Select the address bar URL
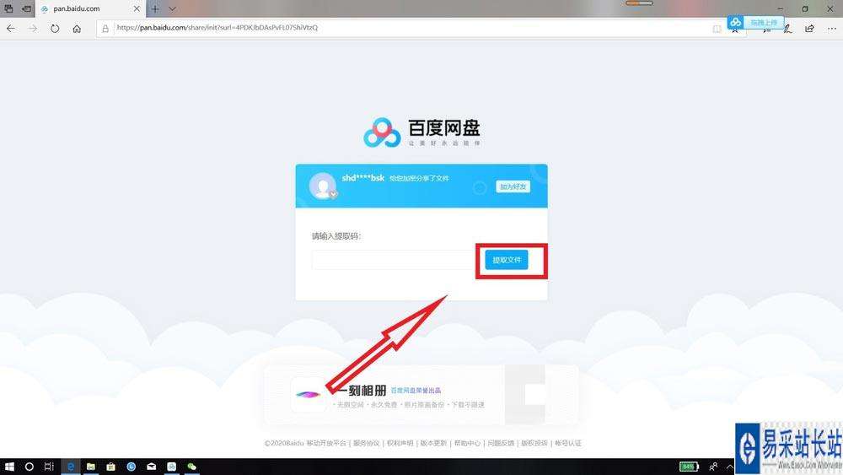This screenshot has width=843, height=475. click(x=217, y=28)
